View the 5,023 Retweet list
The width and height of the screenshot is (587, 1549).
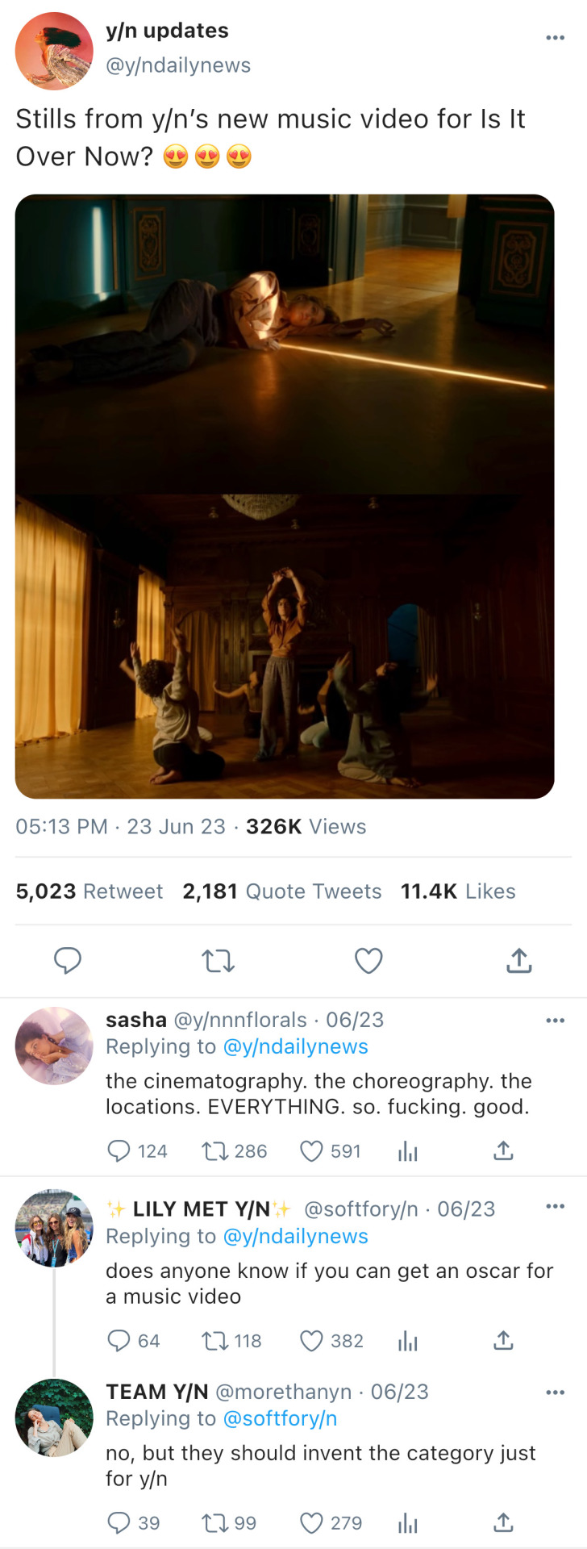point(89,891)
